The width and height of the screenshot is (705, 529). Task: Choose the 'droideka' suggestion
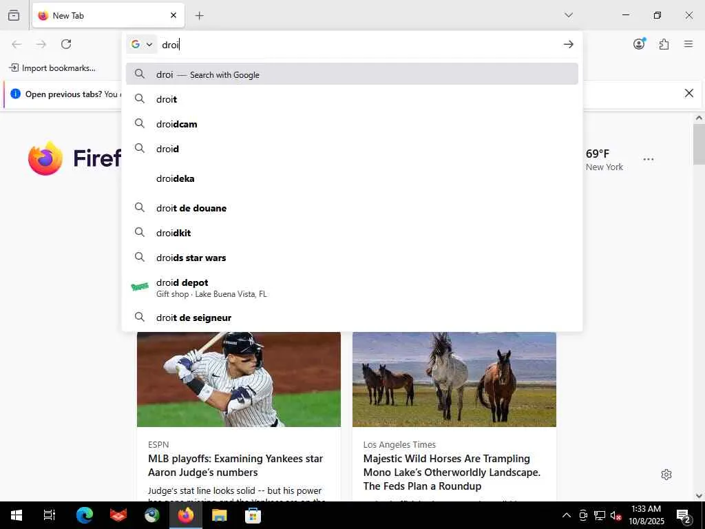tap(352, 178)
